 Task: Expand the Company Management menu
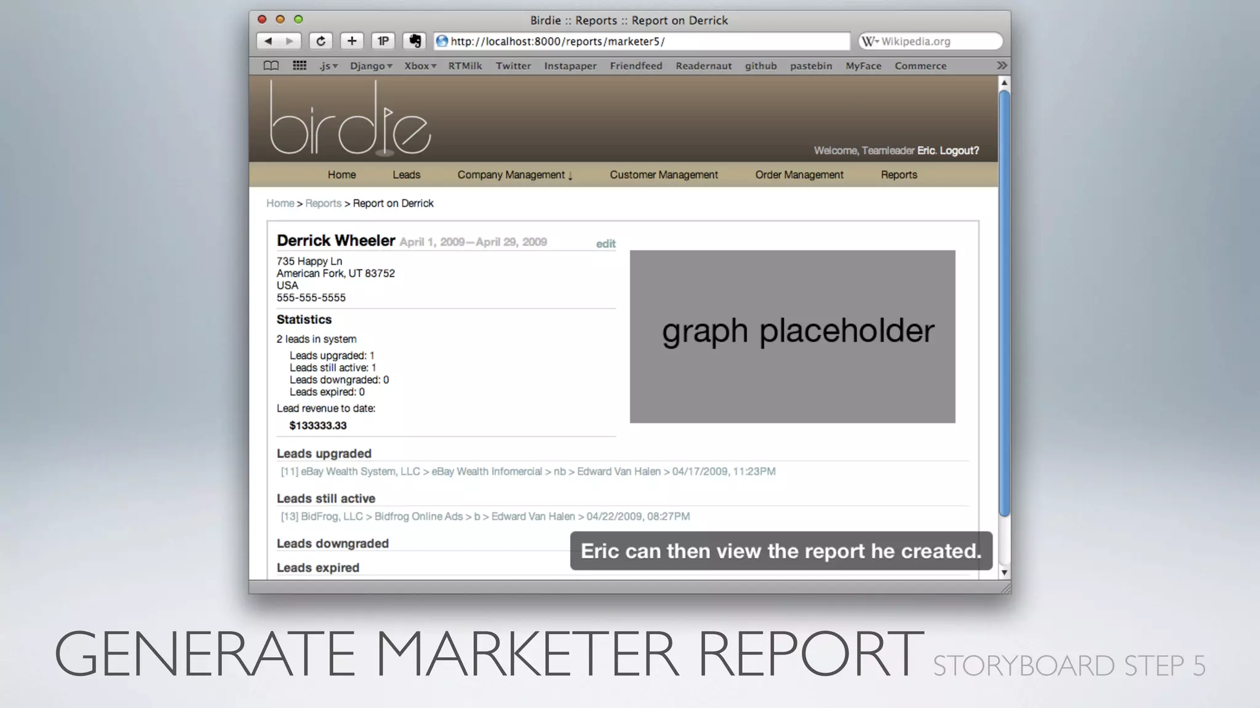click(515, 175)
